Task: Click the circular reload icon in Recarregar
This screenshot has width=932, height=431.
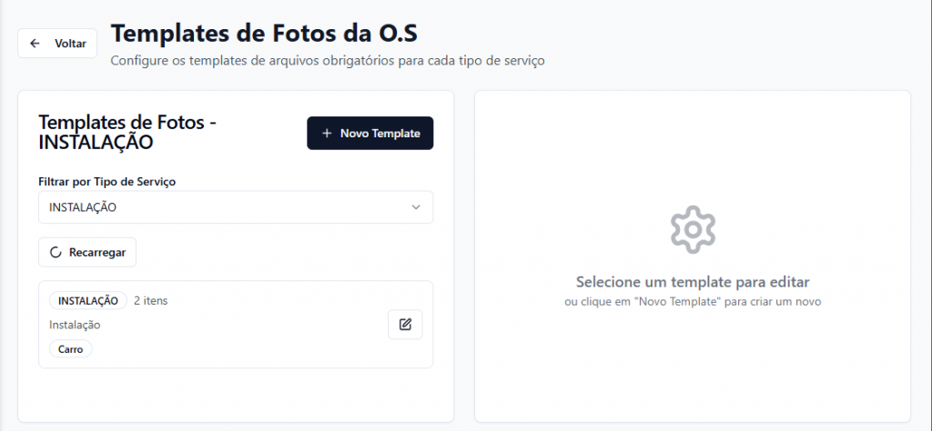Action: coord(56,252)
